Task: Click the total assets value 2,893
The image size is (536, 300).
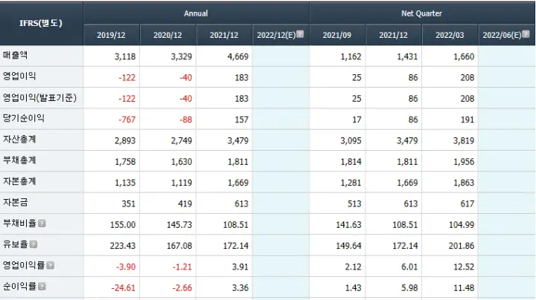Action: pyautogui.click(x=125, y=141)
